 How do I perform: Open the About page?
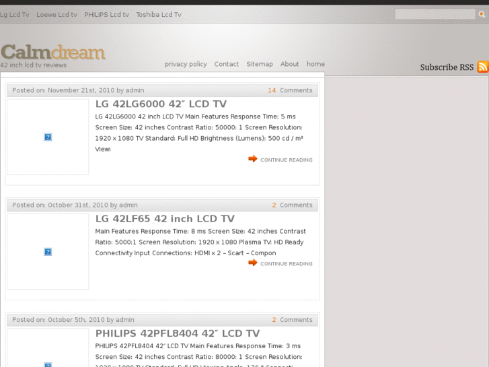click(x=289, y=64)
